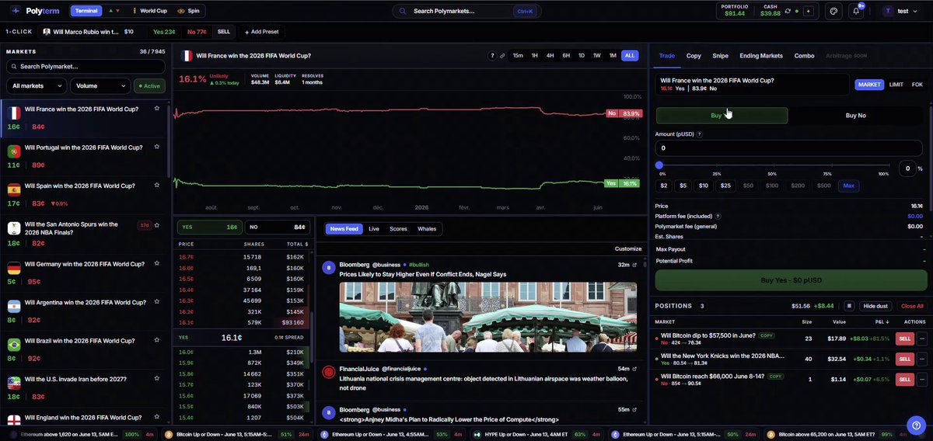Select the 15m chart timeframe

(x=518, y=56)
